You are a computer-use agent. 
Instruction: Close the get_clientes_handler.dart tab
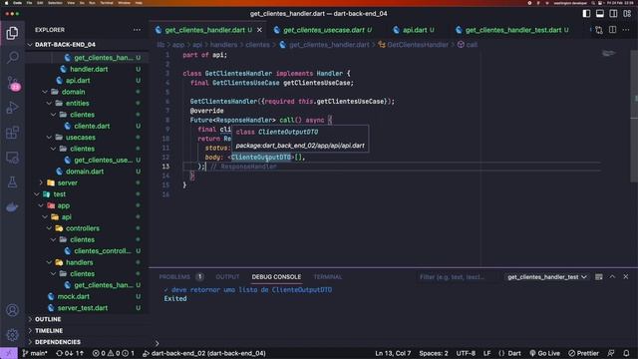(x=259, y=30)
